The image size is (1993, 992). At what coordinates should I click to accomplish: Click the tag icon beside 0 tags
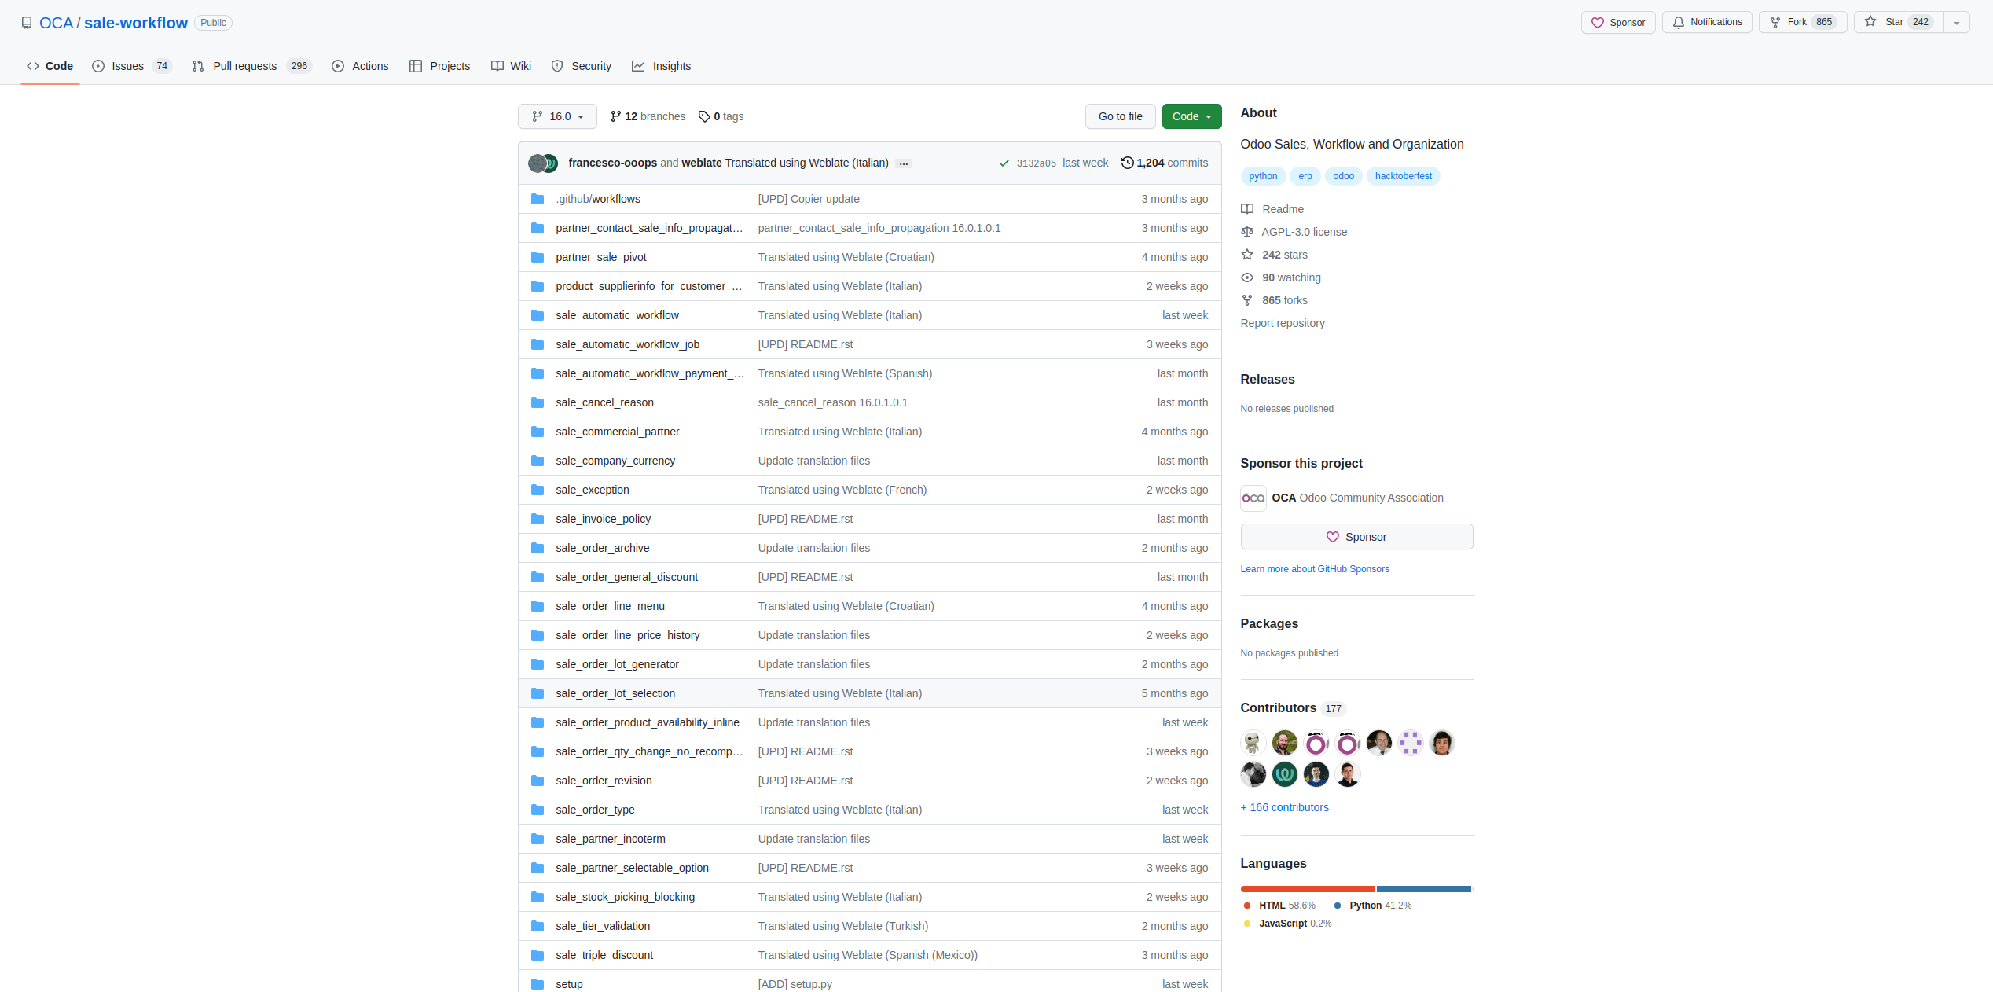pyautogui.click(x=704, y=116)
